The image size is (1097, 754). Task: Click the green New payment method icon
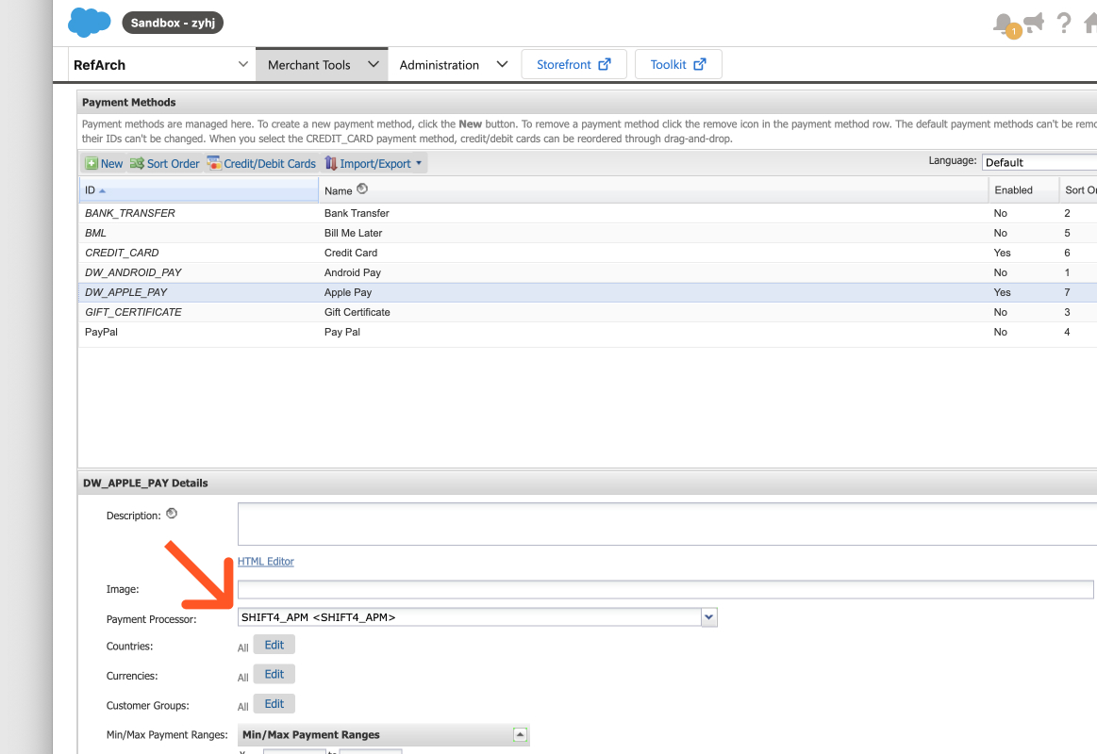click(x=91, y=163)
